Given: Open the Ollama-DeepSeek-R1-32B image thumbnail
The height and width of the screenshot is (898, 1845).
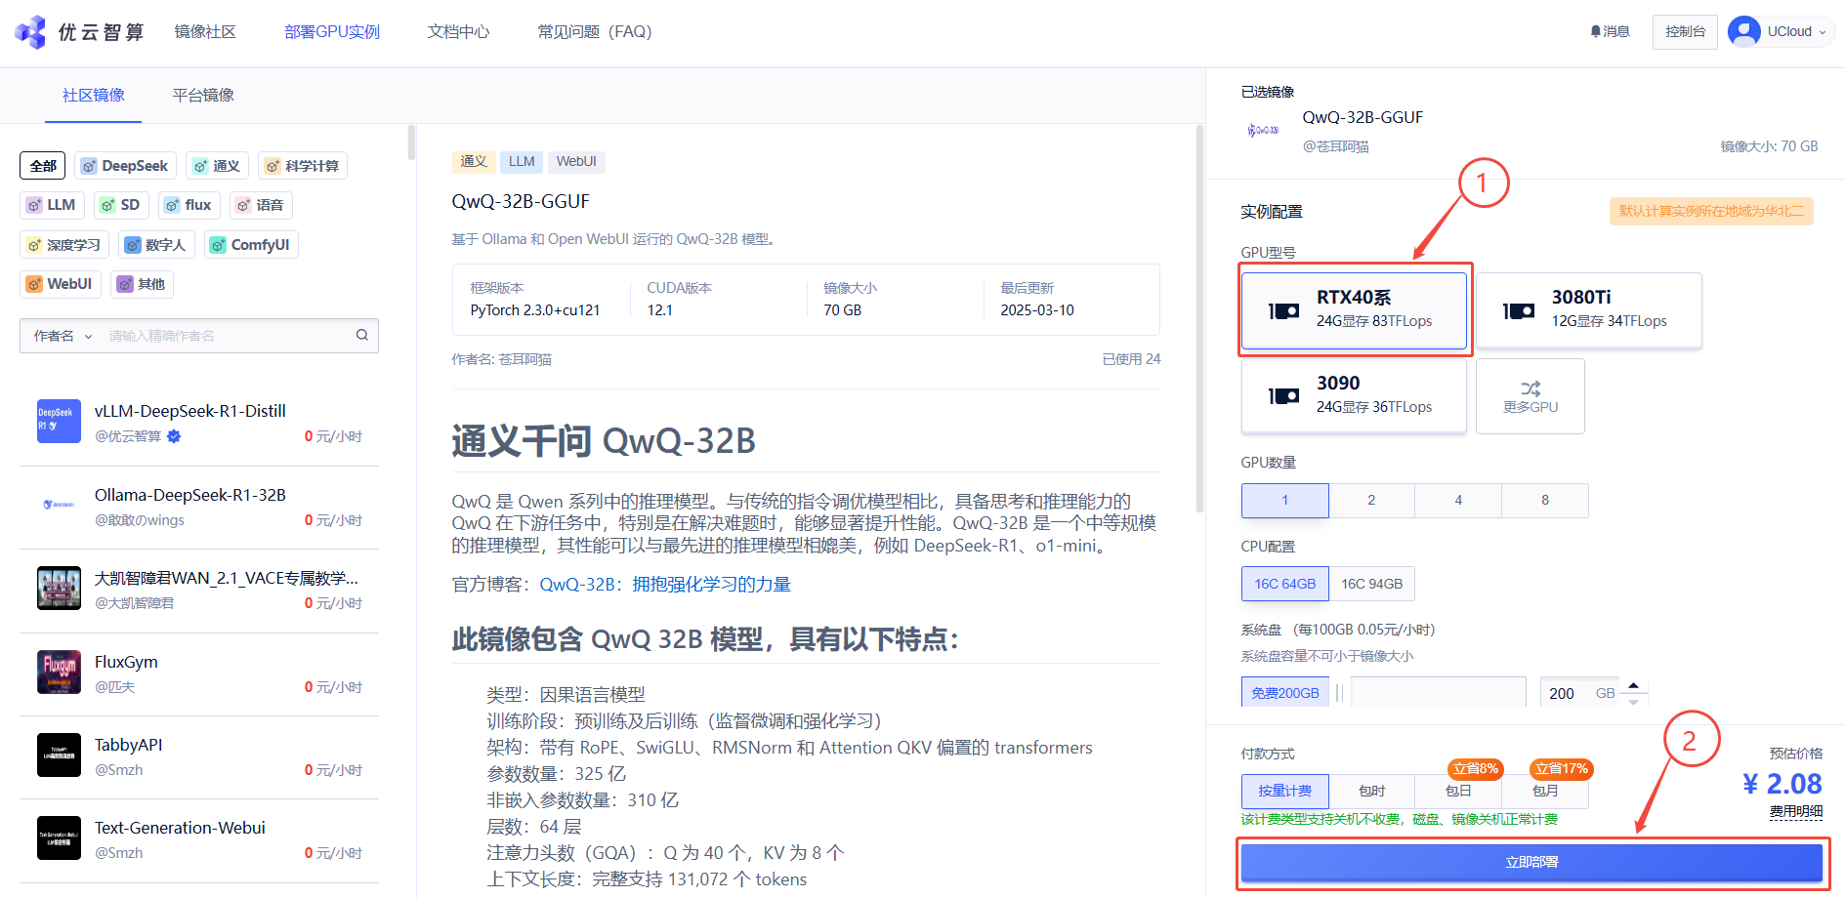Looking at the screenshot, I should pyautogui.click(x=59, y=505).
